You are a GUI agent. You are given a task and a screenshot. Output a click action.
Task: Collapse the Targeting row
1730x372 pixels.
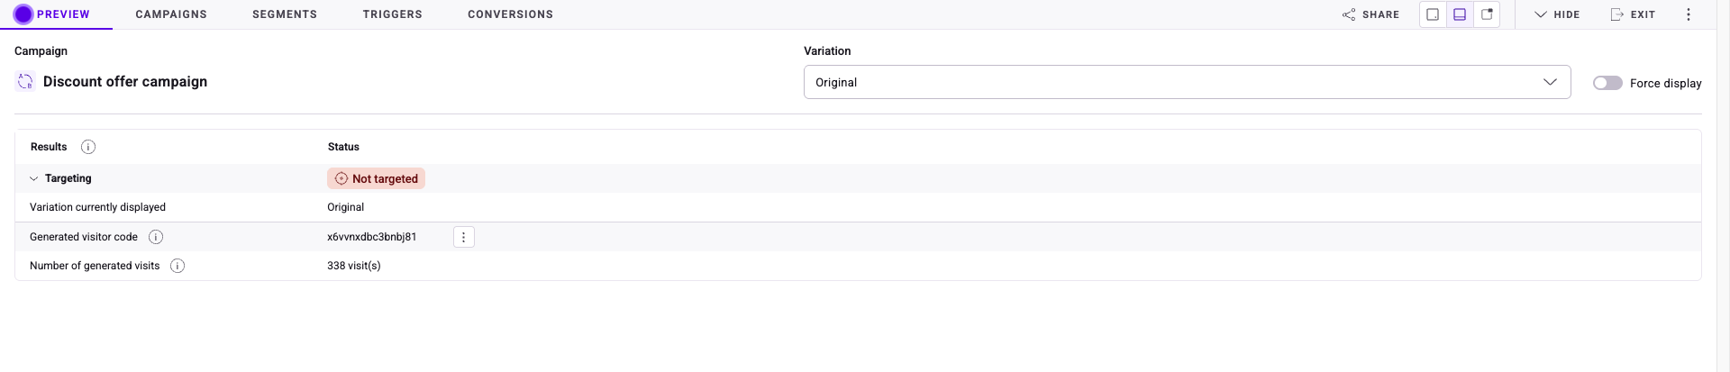point(34,178)
